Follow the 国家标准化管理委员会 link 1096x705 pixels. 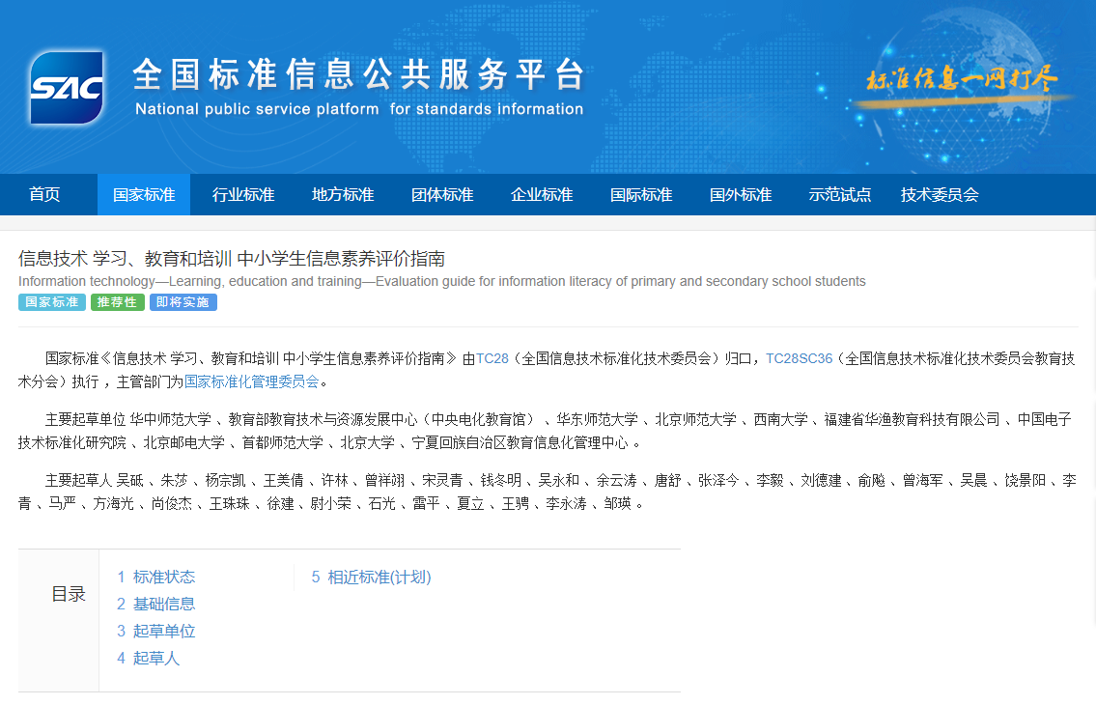coord(251,381)
